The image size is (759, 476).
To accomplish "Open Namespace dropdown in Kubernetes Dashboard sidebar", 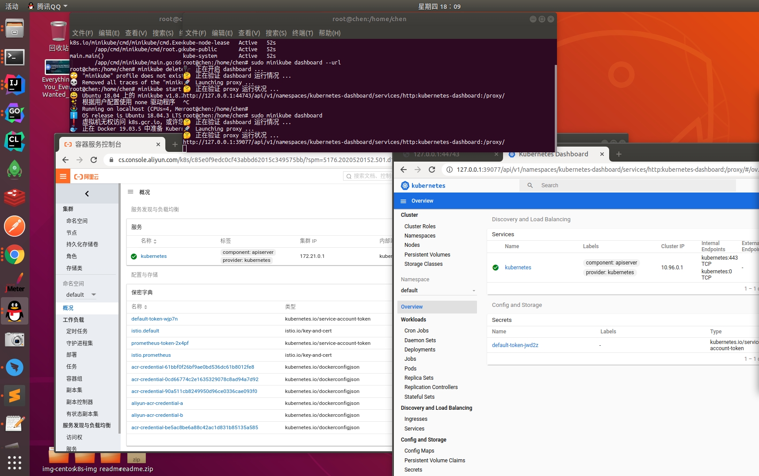I will tap(438, 291).
